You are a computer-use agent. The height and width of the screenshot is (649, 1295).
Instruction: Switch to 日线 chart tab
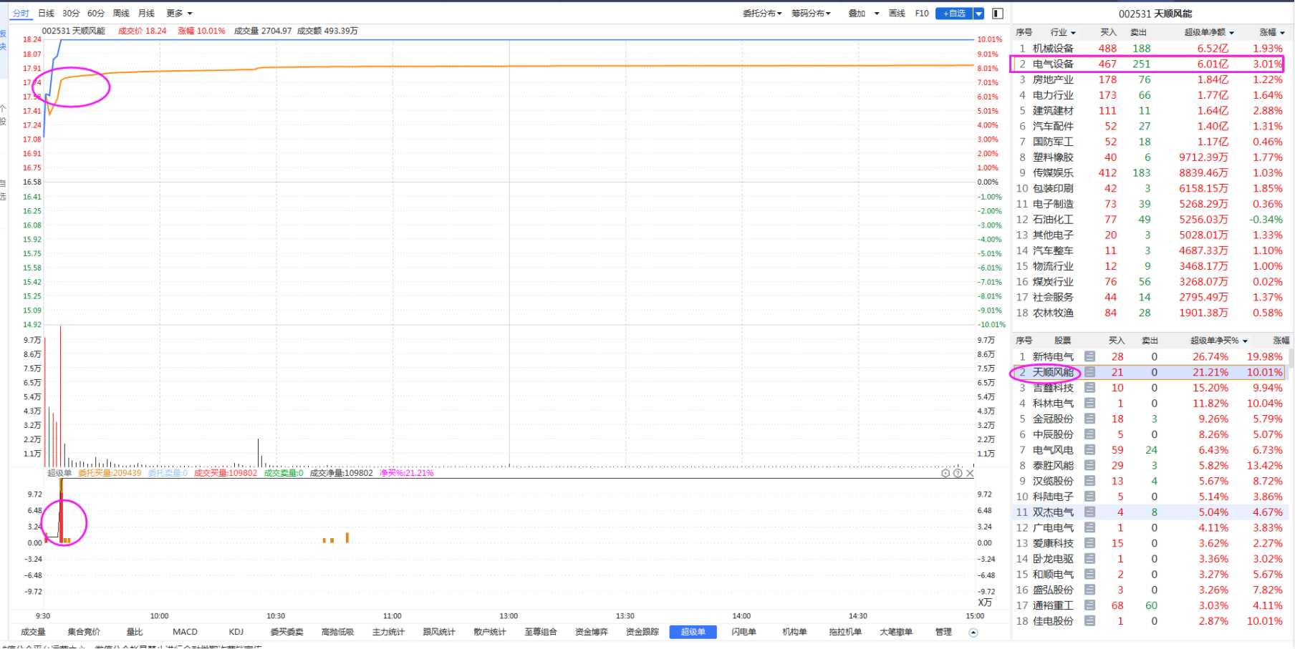pyautogui.click(x=46, y=13)
